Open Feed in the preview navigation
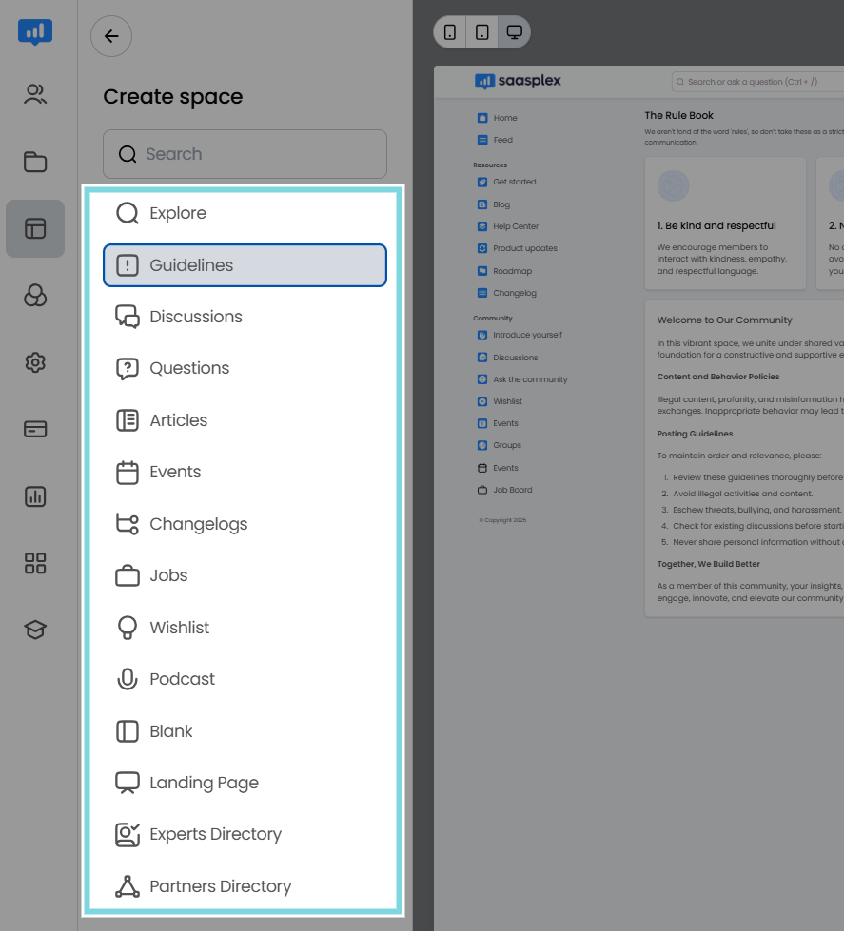Image resolution: width=844 pixels, height=931 pixels. point(496,140)
